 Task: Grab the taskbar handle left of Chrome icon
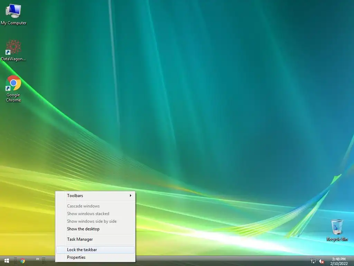click(15, 261)
